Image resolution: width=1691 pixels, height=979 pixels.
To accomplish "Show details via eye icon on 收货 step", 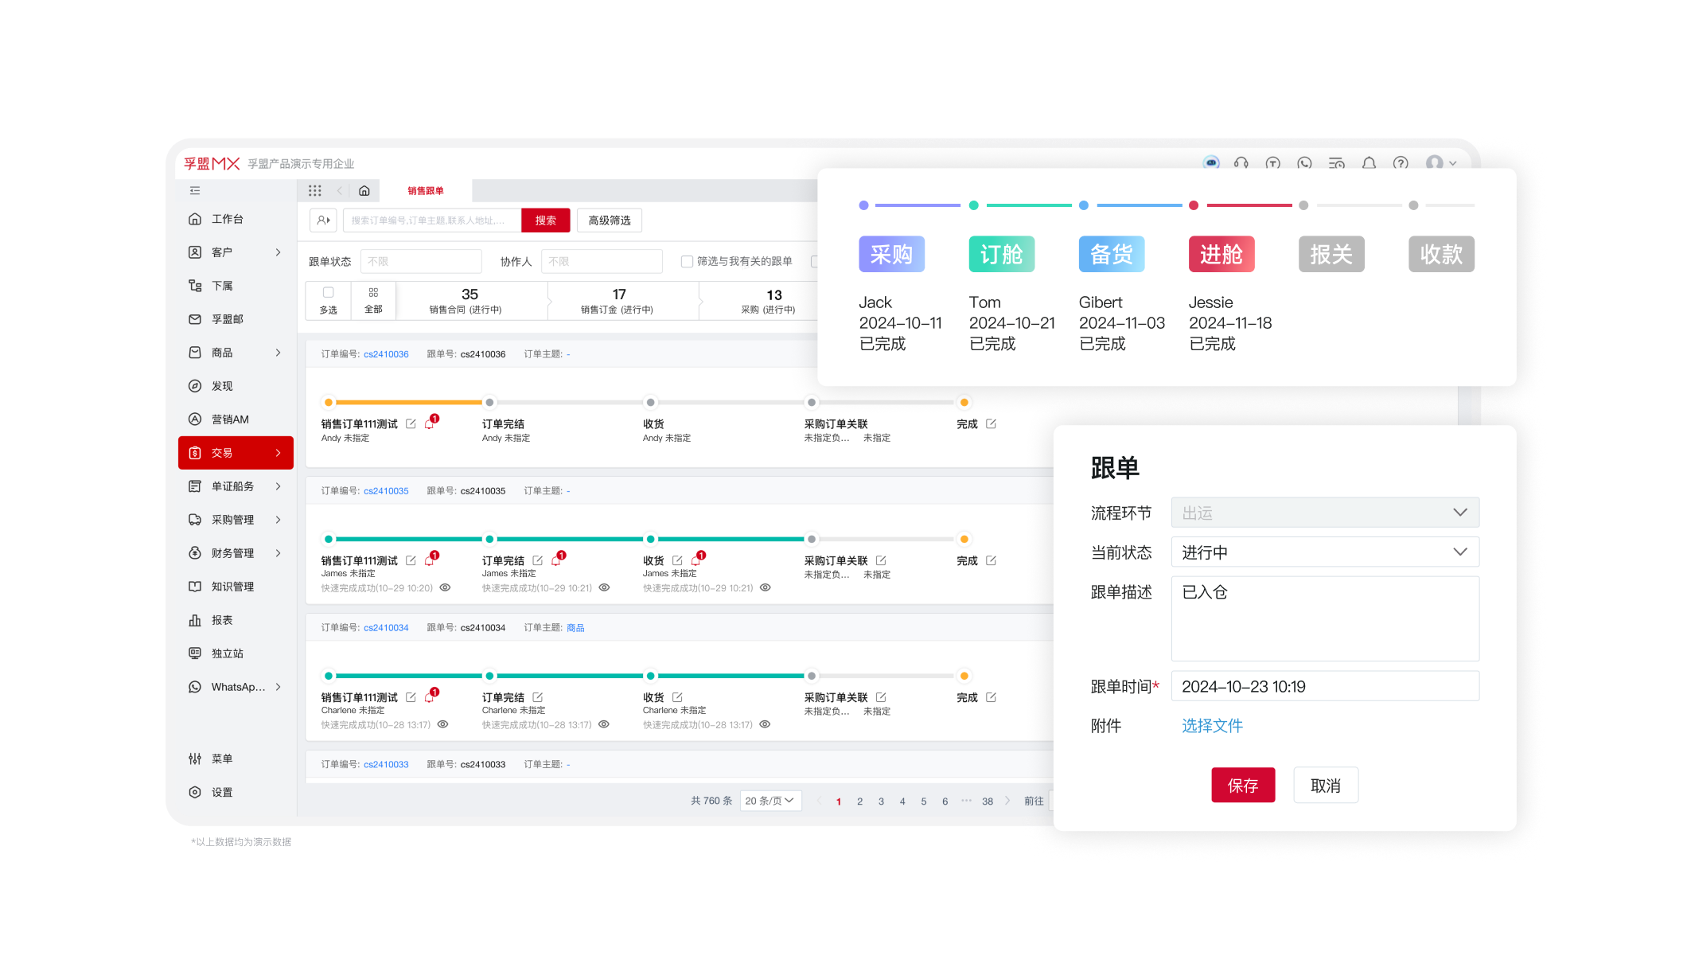I will tap(765, 587).
